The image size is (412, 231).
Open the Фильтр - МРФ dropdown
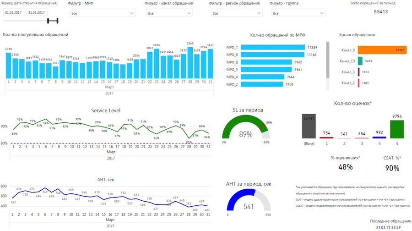[x=103, y=13]
